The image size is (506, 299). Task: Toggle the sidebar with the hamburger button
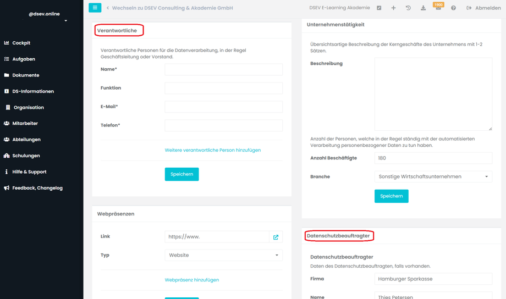[x=95, y=8]
